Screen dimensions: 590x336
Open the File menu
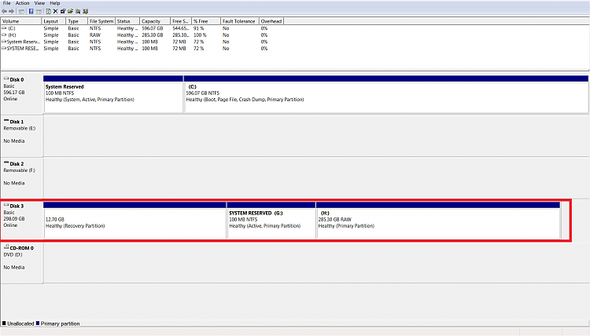[7, 3]
